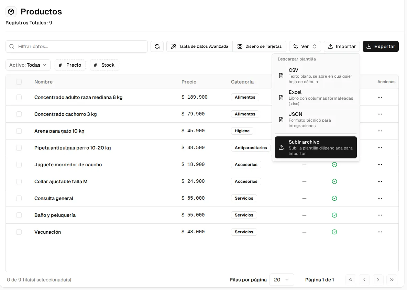The image size is (407, 290).
Task: Open actions menu for Baño y peluquería
Action: [x=380, y=215]
